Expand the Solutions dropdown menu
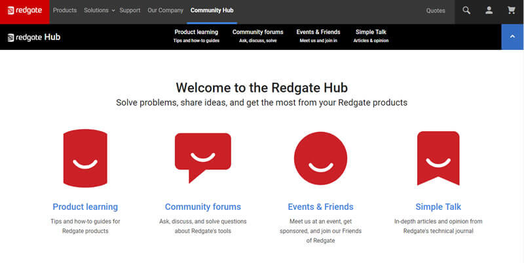This screenshot has width=524, height=263. pyautogui.click(x=100, y=10)
